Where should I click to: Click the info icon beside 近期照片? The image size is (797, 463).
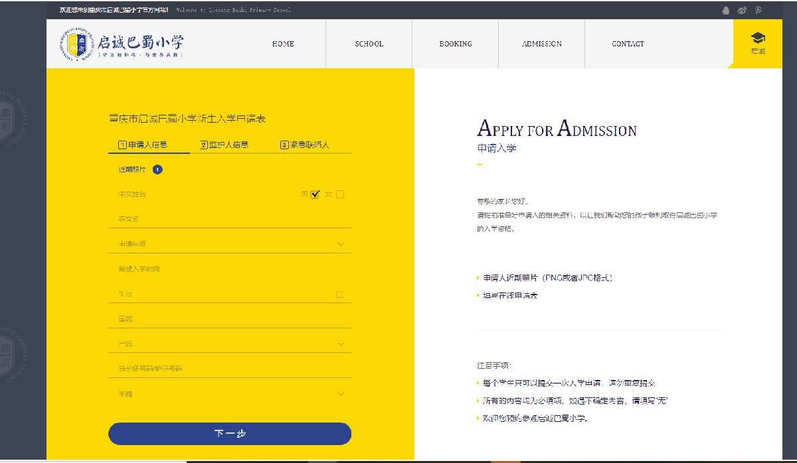157,170
